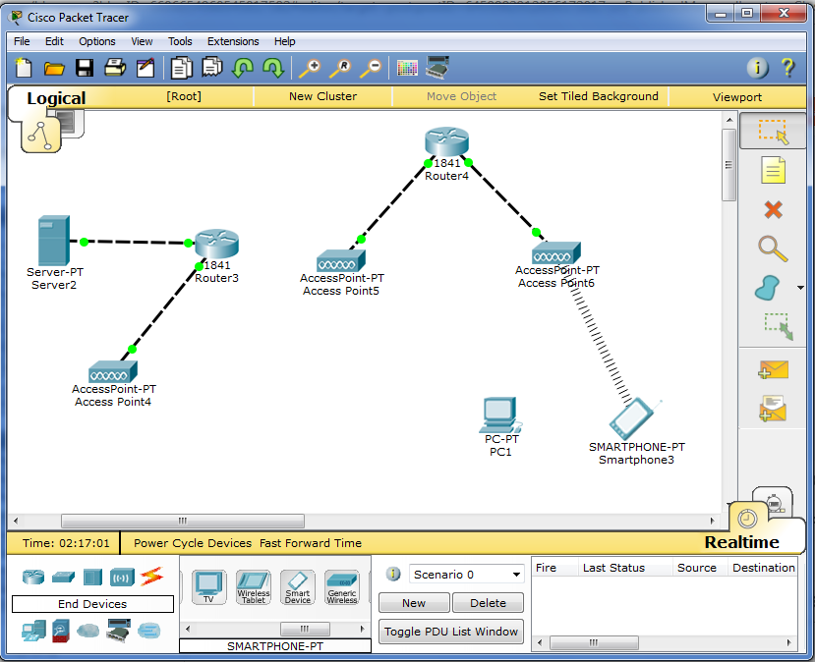The image size is (815, 662).
Task: Select the Hubs device category
Action: click(92, 577)
